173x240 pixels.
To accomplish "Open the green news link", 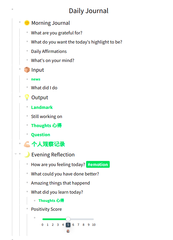I will [36, 79].
